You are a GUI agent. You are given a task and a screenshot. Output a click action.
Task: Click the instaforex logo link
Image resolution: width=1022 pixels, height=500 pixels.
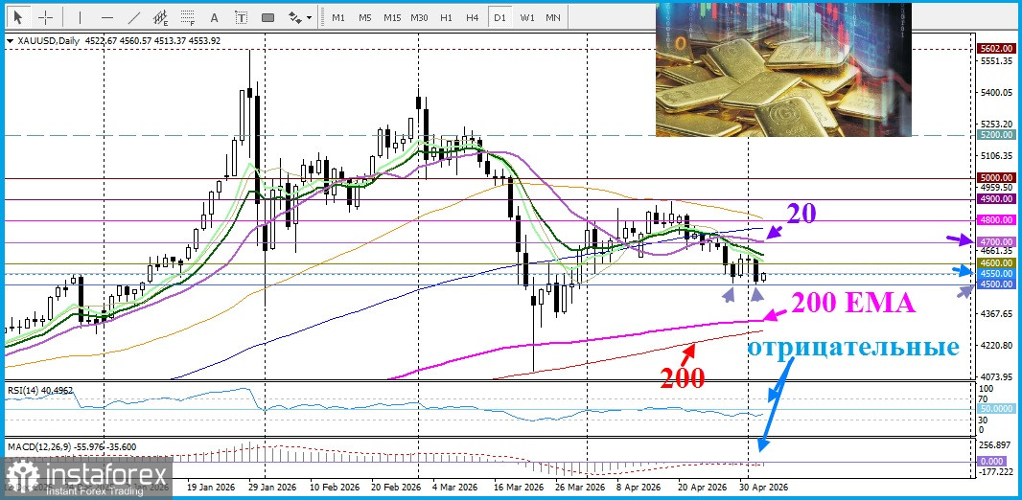(88, 477)
